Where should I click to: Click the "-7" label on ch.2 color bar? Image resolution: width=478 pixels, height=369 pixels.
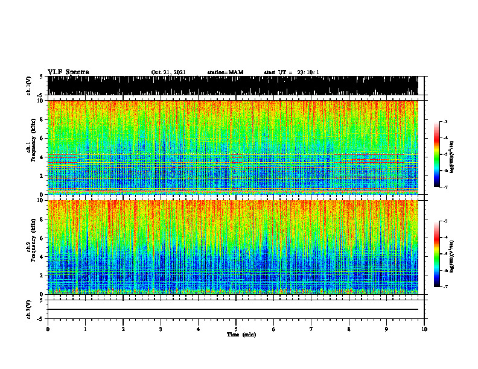point(445,286)
